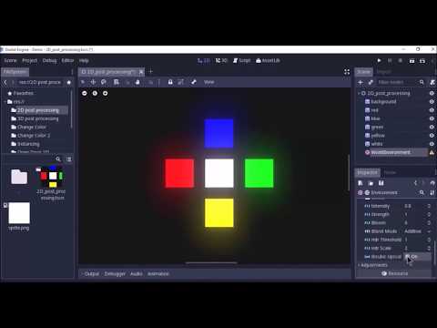Select the Rotate tool in viewport toolbar
The image size is (437, 328).
click(x=104, y=82)
